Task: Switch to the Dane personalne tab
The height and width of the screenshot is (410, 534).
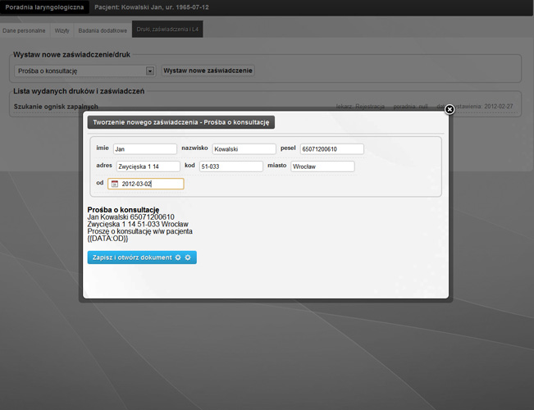Action: (x=24, y=30)
